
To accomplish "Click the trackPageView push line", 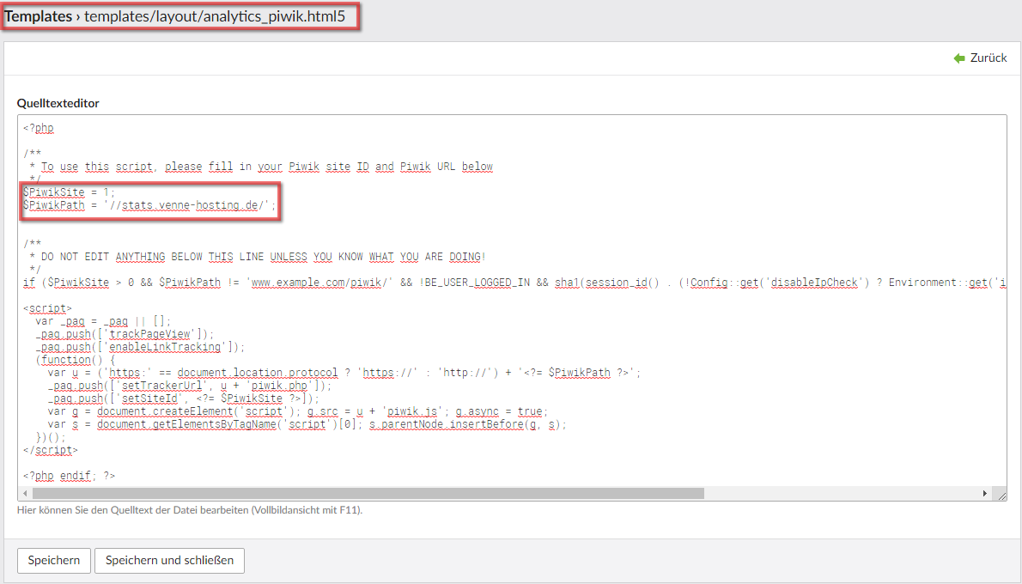I will [x=125, y=334].
